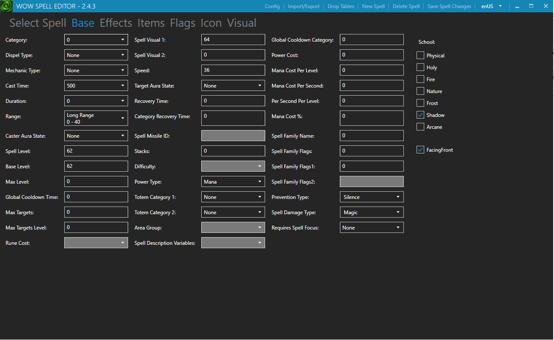
Task: Disable the FacingFront checkbox
Action: 420,150
